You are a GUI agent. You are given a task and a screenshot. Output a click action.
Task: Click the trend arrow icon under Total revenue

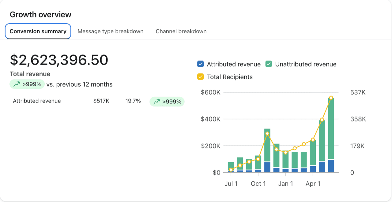17,84
